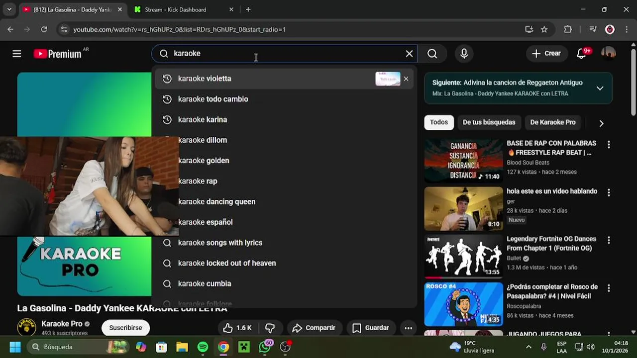The width and height of the screenshot is (637, 358).
Task: Open a new browser tab
Action: point(248,9)
